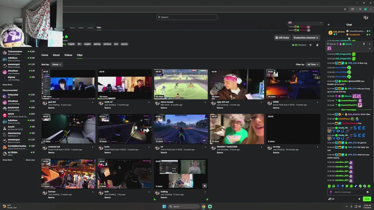Open options menu for 'buns' clip

pos(149,147)
